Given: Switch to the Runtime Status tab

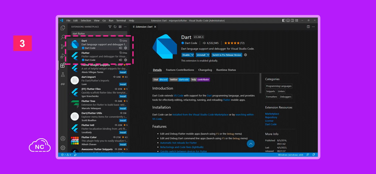Looking at the screenshot, I should tap(226, 70).
